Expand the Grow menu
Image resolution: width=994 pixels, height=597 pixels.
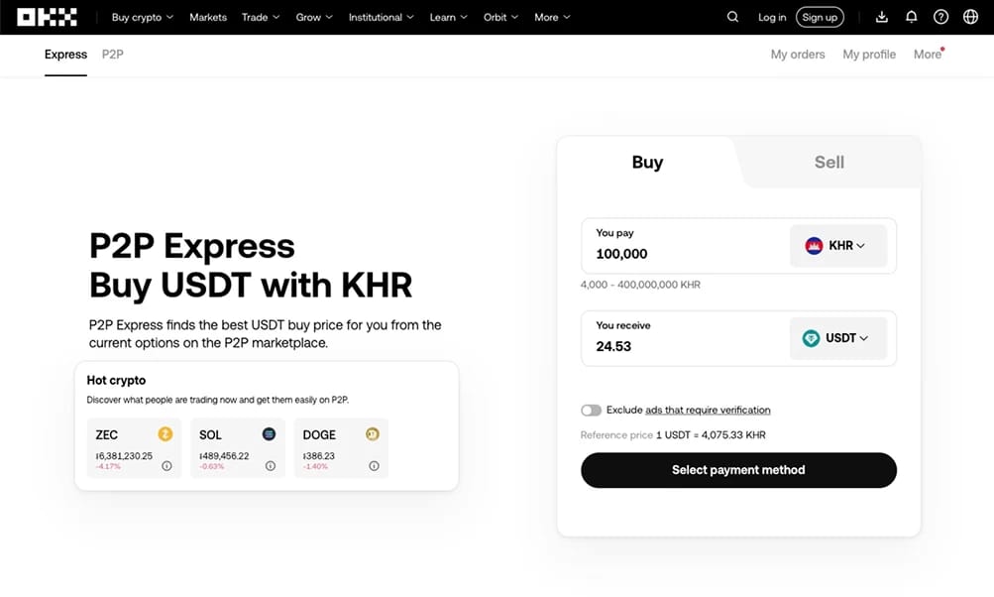click(x=314, y=17)
